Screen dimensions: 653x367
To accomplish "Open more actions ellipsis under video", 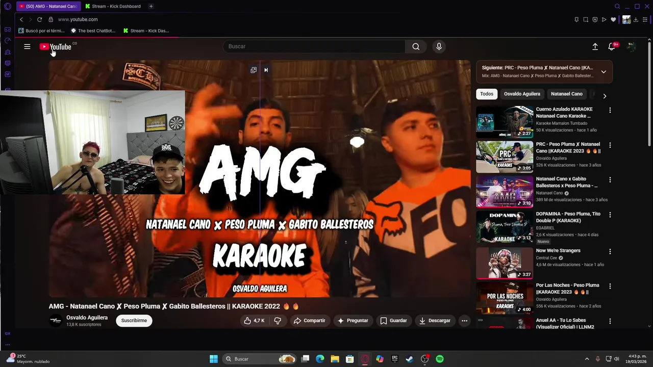I will tap(464, 321).
